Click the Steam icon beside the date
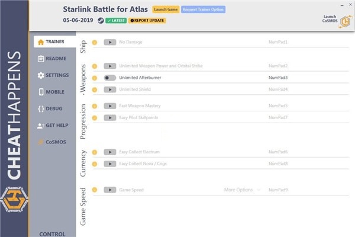The width and height of the screenshot is (355, 237). pos(101,20)
